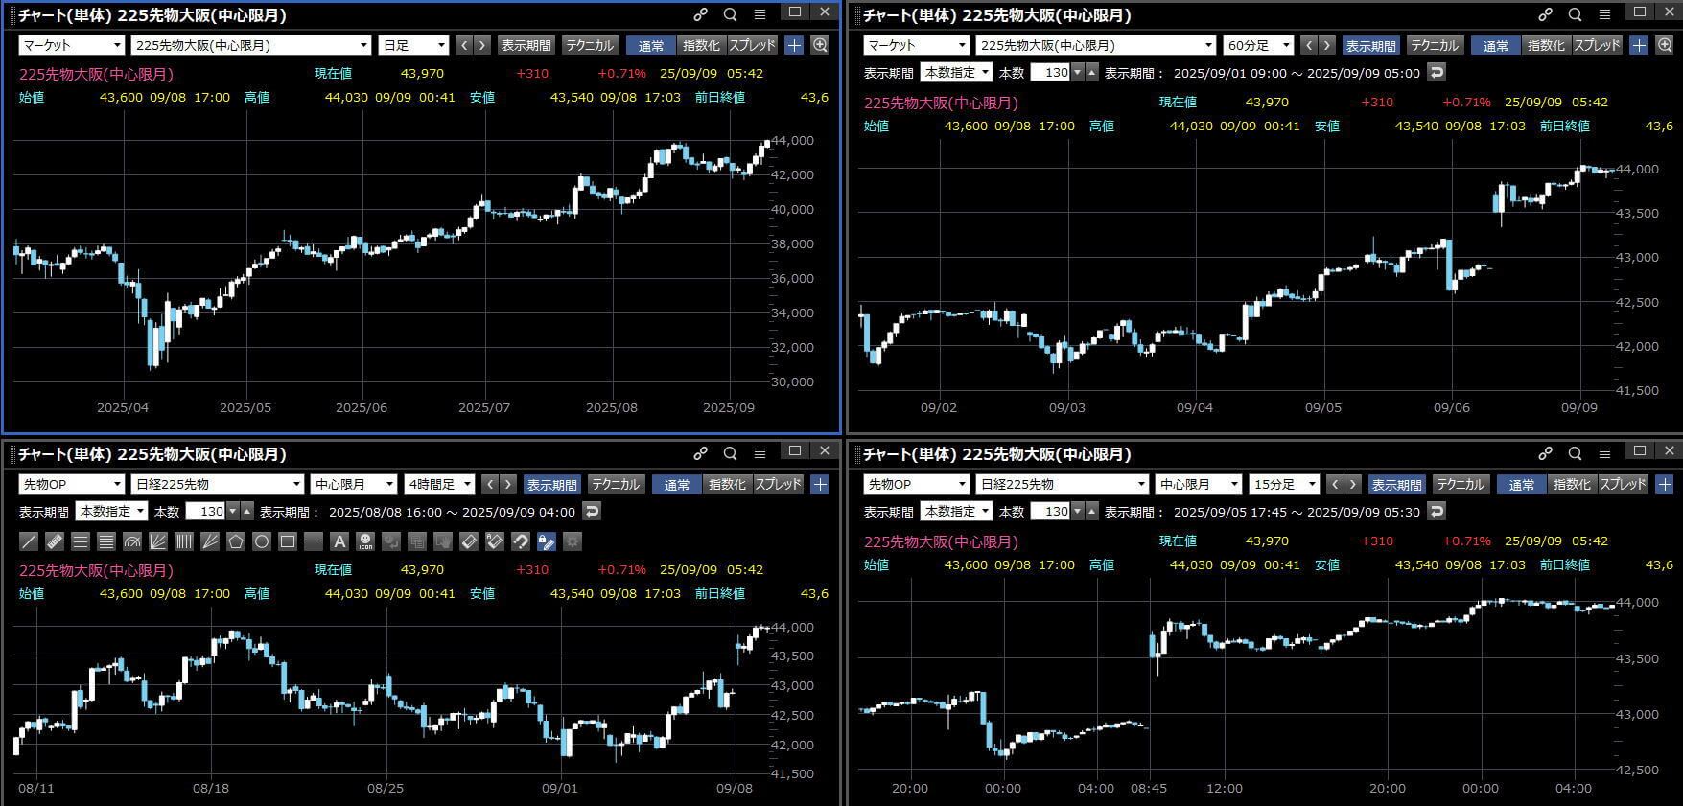Toggle 表示期間 button in the daily chart
Viewport: 1683px width, 806px height.
pos(526,45)
